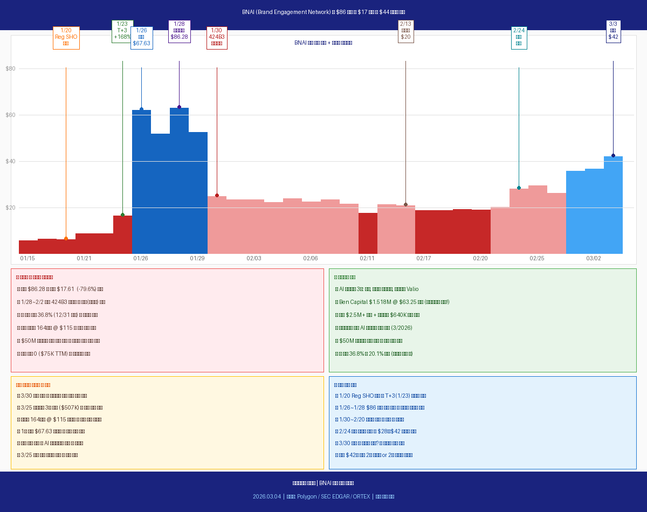Select the purple 1/28 $86.28 annotation box
Image resolution: width=647 pixels, height=512 pixels.
[179, 31]
